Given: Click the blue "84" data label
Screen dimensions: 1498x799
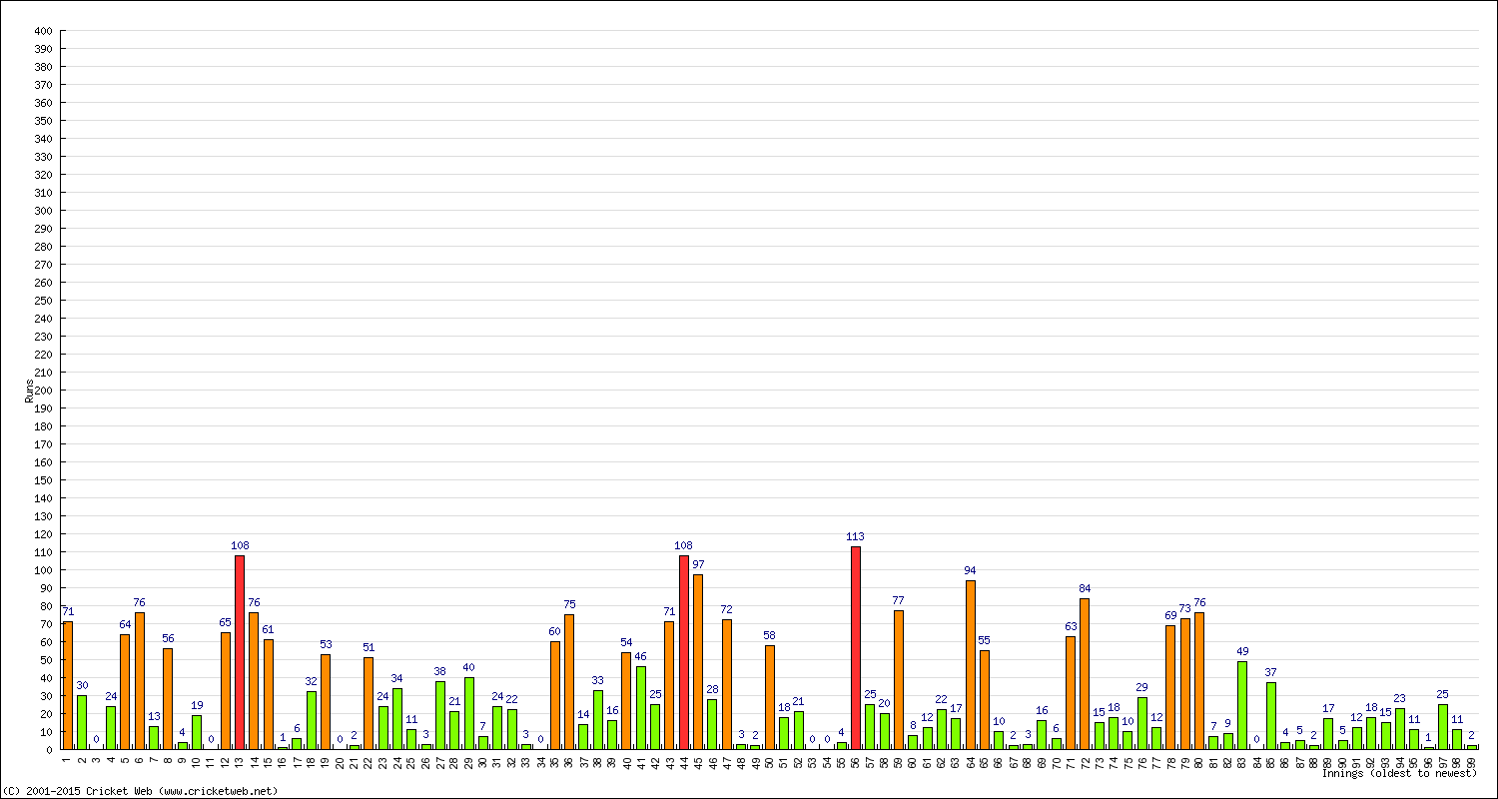Looking at the screenshot, I should pos(1085,589).
